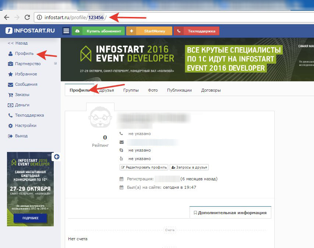Click the phone icon on red Техподдержка button
This screenshot has width=314, height=248.
[x=179, y=31]
